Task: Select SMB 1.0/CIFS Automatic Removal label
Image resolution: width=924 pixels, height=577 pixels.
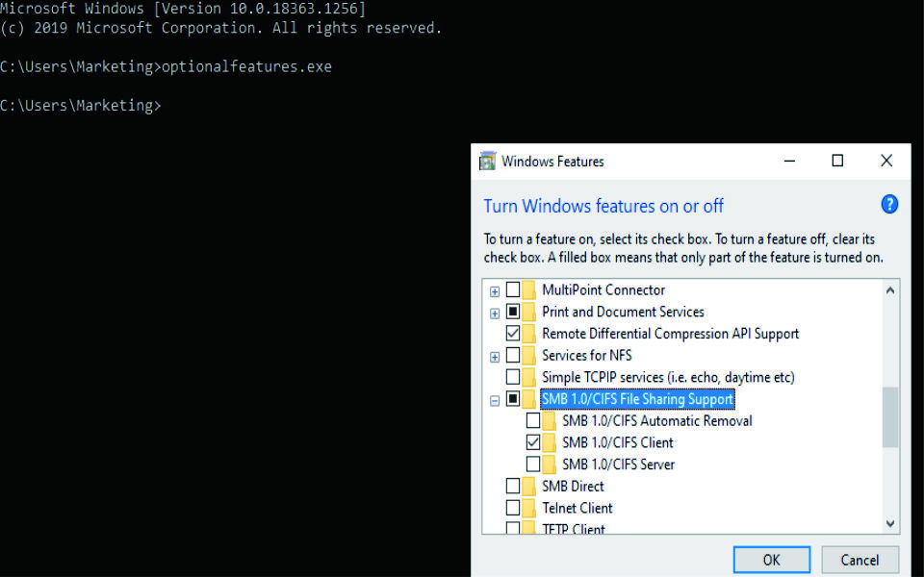Action: (x=657, y=420)
